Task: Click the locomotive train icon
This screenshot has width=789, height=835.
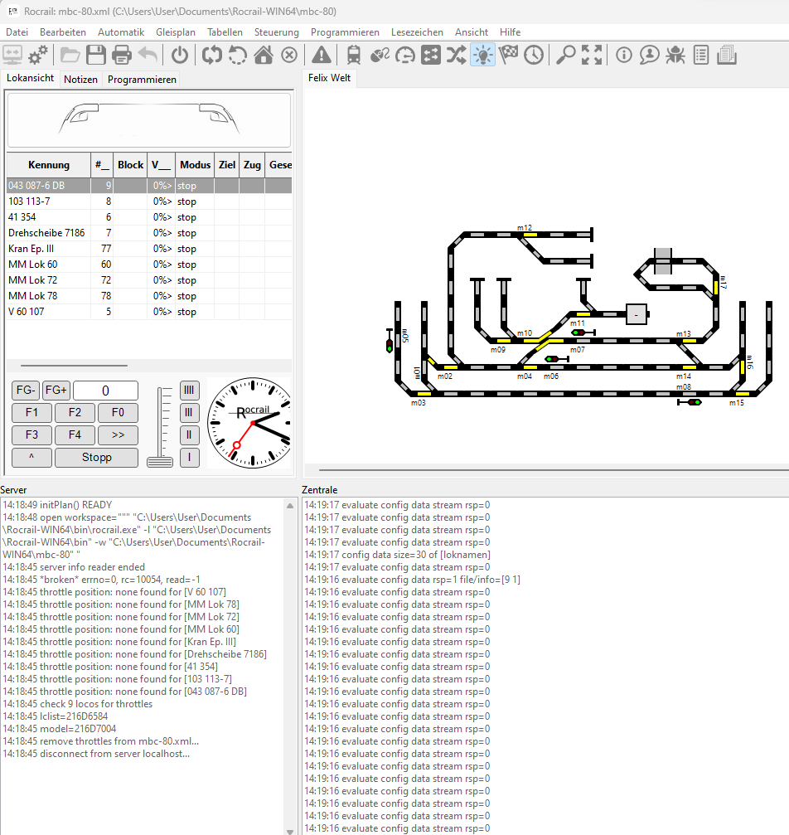Action: coord(354,55)
